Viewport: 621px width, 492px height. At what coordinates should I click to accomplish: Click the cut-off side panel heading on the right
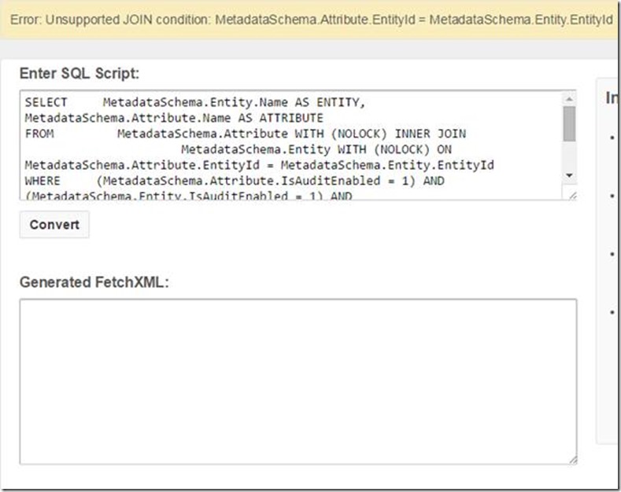[612, 98]
